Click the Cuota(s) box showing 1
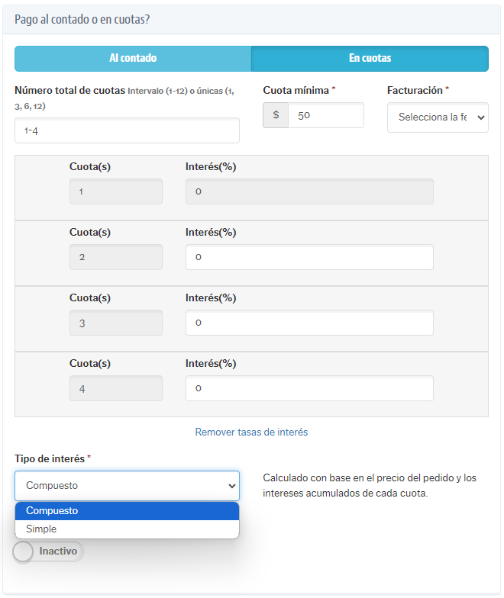Screen dimensions: 504x598 point(116,191)
